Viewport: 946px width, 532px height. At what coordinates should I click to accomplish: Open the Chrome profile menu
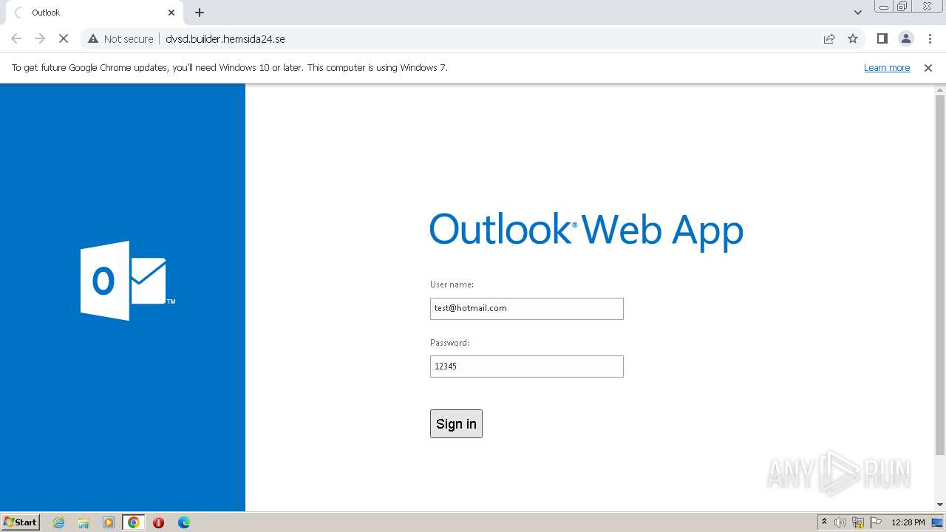pyautogui.click(x=905, y=38)
